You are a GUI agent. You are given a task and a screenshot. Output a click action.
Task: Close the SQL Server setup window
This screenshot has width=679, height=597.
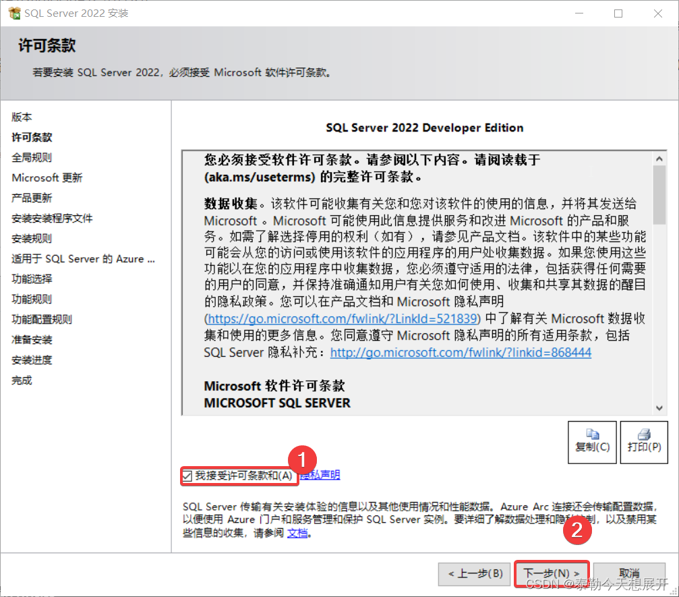click(x=658, y=13)
